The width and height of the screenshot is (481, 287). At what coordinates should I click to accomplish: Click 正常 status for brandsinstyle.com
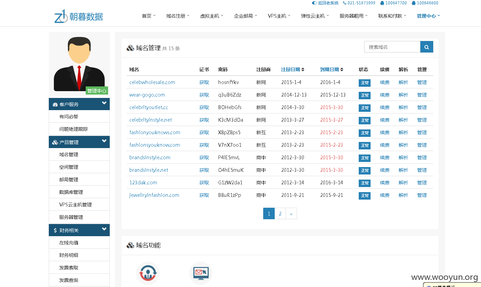pyautogui.click(x=364, y=158)
